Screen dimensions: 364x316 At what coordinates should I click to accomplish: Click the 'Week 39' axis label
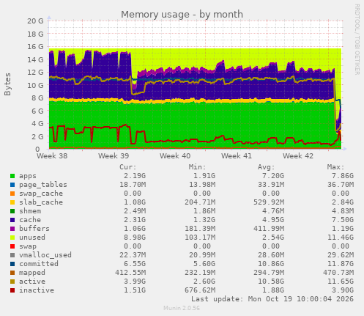pyautogui.click(x=114, y=156)
